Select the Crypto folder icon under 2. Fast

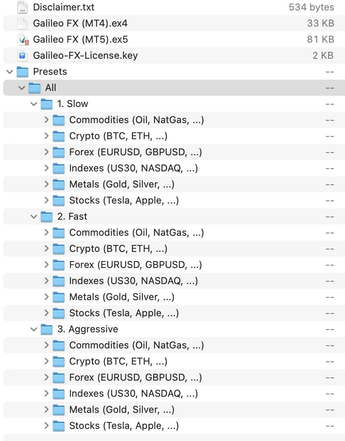click(x=59, y=249)
